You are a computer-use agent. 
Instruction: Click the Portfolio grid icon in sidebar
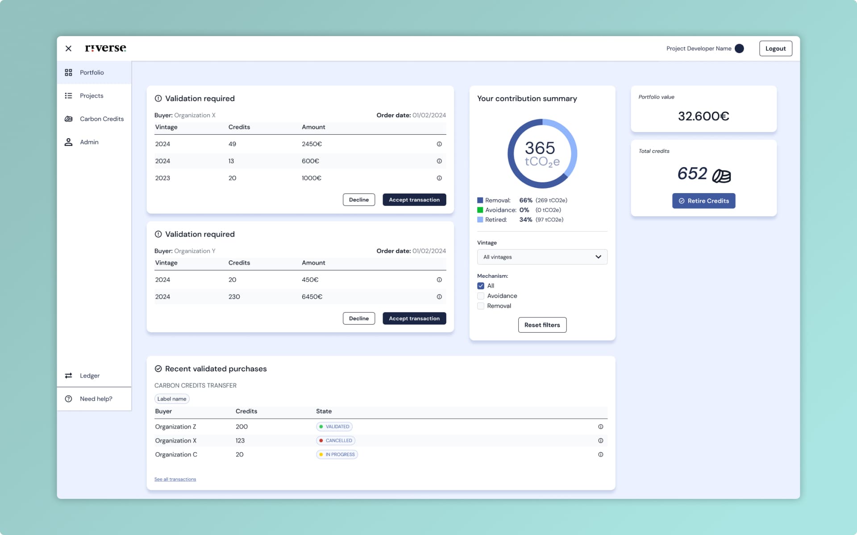[68, 72]
